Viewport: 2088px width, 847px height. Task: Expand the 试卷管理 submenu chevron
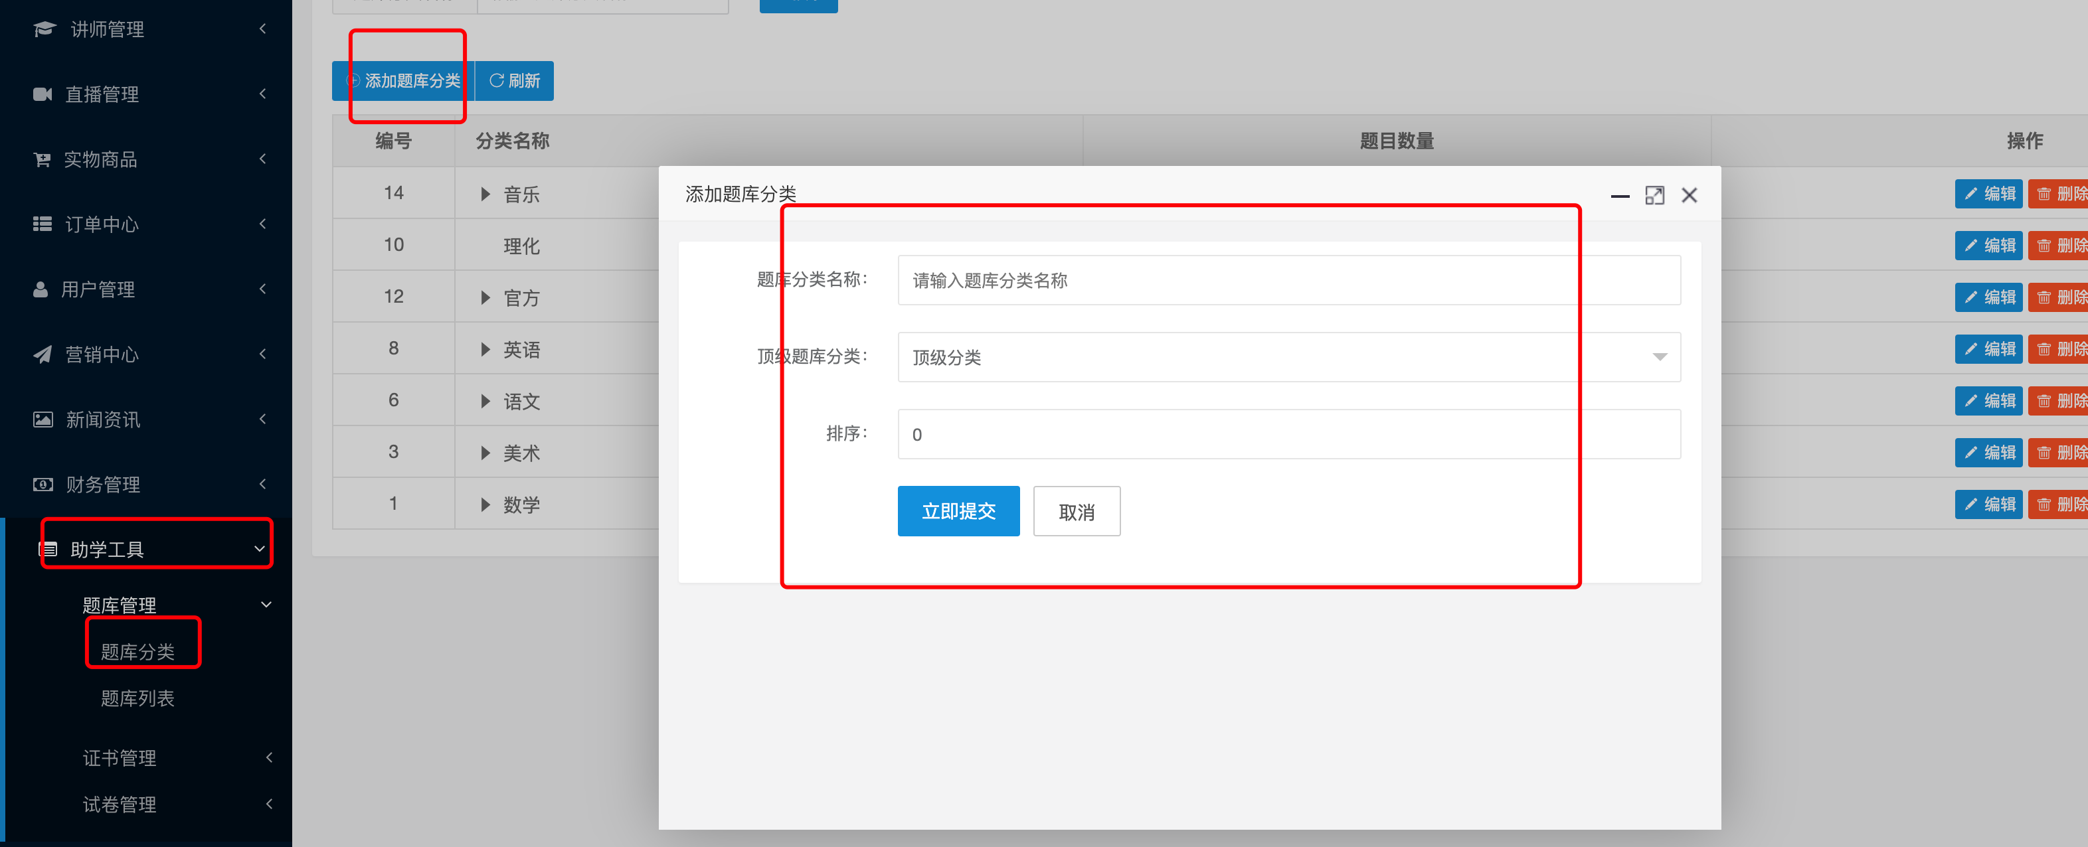[x=269, y=803]
